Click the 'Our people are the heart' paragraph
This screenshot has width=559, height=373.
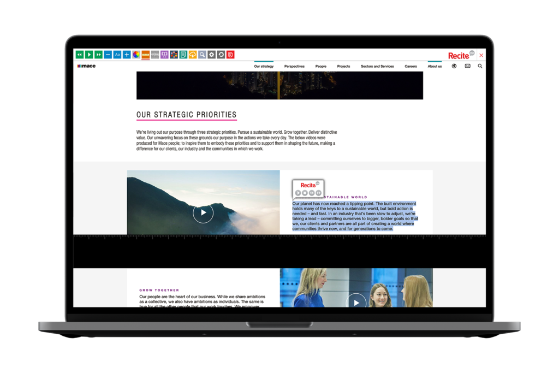[202, 301]
